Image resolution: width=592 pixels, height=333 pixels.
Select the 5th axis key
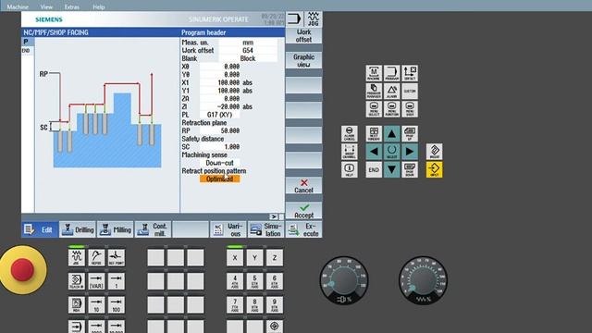(255, 281)
